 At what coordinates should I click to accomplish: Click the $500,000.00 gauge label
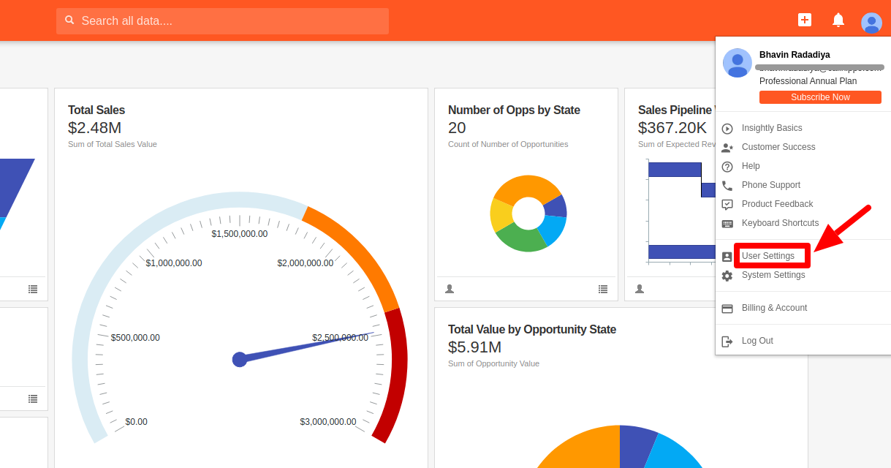pyautogui.click(x=135, y=338)
